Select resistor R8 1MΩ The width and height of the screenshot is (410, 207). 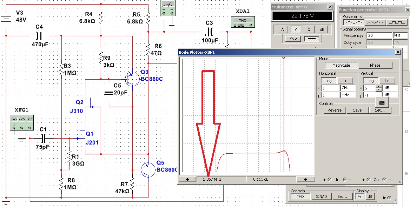[x=61, y=185]
